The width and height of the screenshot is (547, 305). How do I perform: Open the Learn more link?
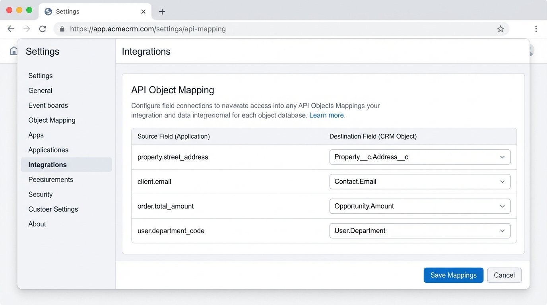click(x=326, y=115)
